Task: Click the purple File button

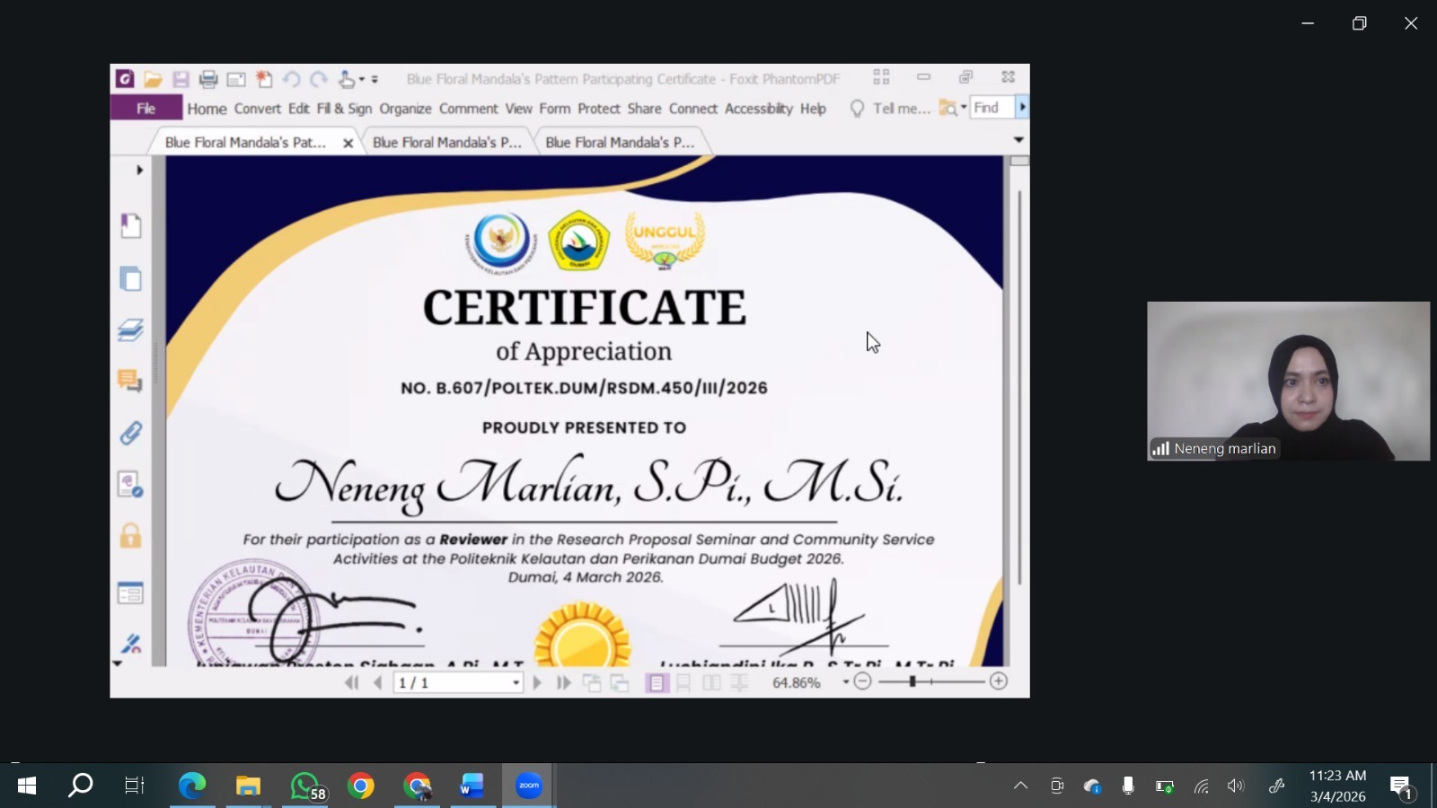Action: pyautogui.click(x=146, y=109)
